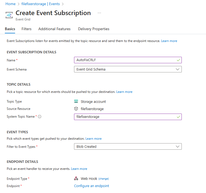Image resolution: width=206 pixels, height=193 pixels.
Task: Click the Name input field AutoFixCRLF
Action: coord(128,60)
